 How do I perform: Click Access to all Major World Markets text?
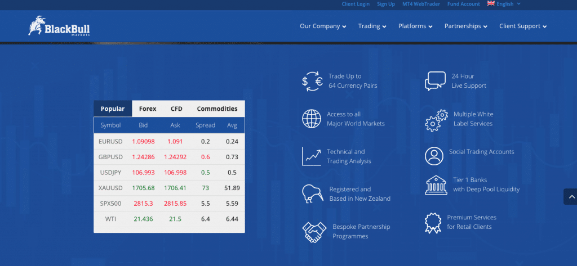(356, 119)
